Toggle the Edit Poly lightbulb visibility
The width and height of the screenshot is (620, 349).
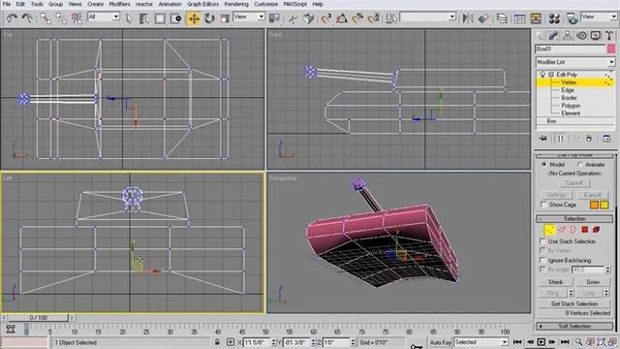(x=542, y=75)
